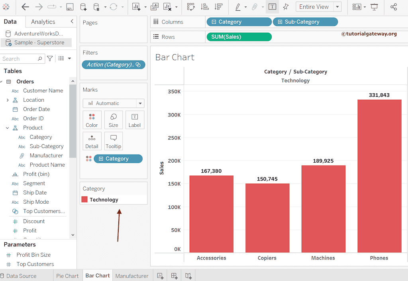Click the Share icon in toolbar
The width and height of the screenshot is (408, 281).
(x=394, y=7)
